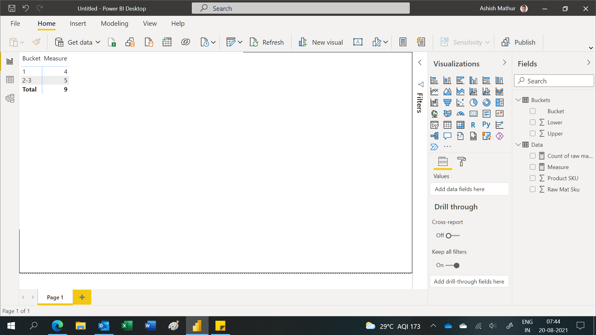Switch to Data view in left sidebar

point(10,80)
